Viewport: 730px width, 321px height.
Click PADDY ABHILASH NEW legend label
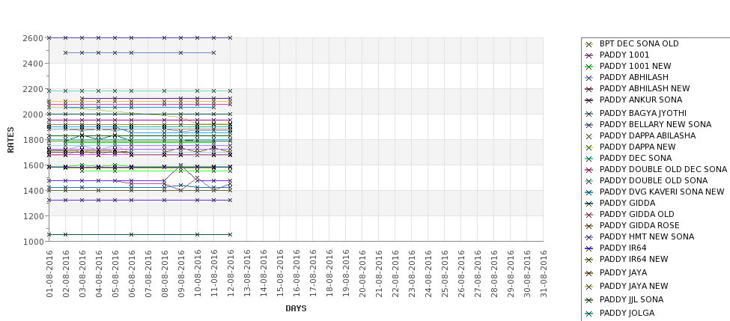645,88
